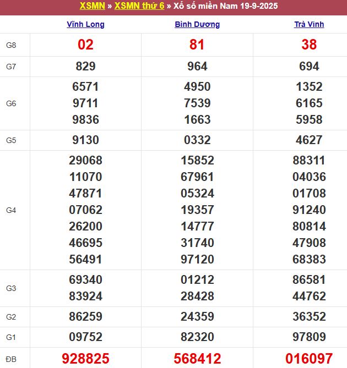Select the G7 row label
Screen dimensions: 347x368
click(x=11, y=67)
